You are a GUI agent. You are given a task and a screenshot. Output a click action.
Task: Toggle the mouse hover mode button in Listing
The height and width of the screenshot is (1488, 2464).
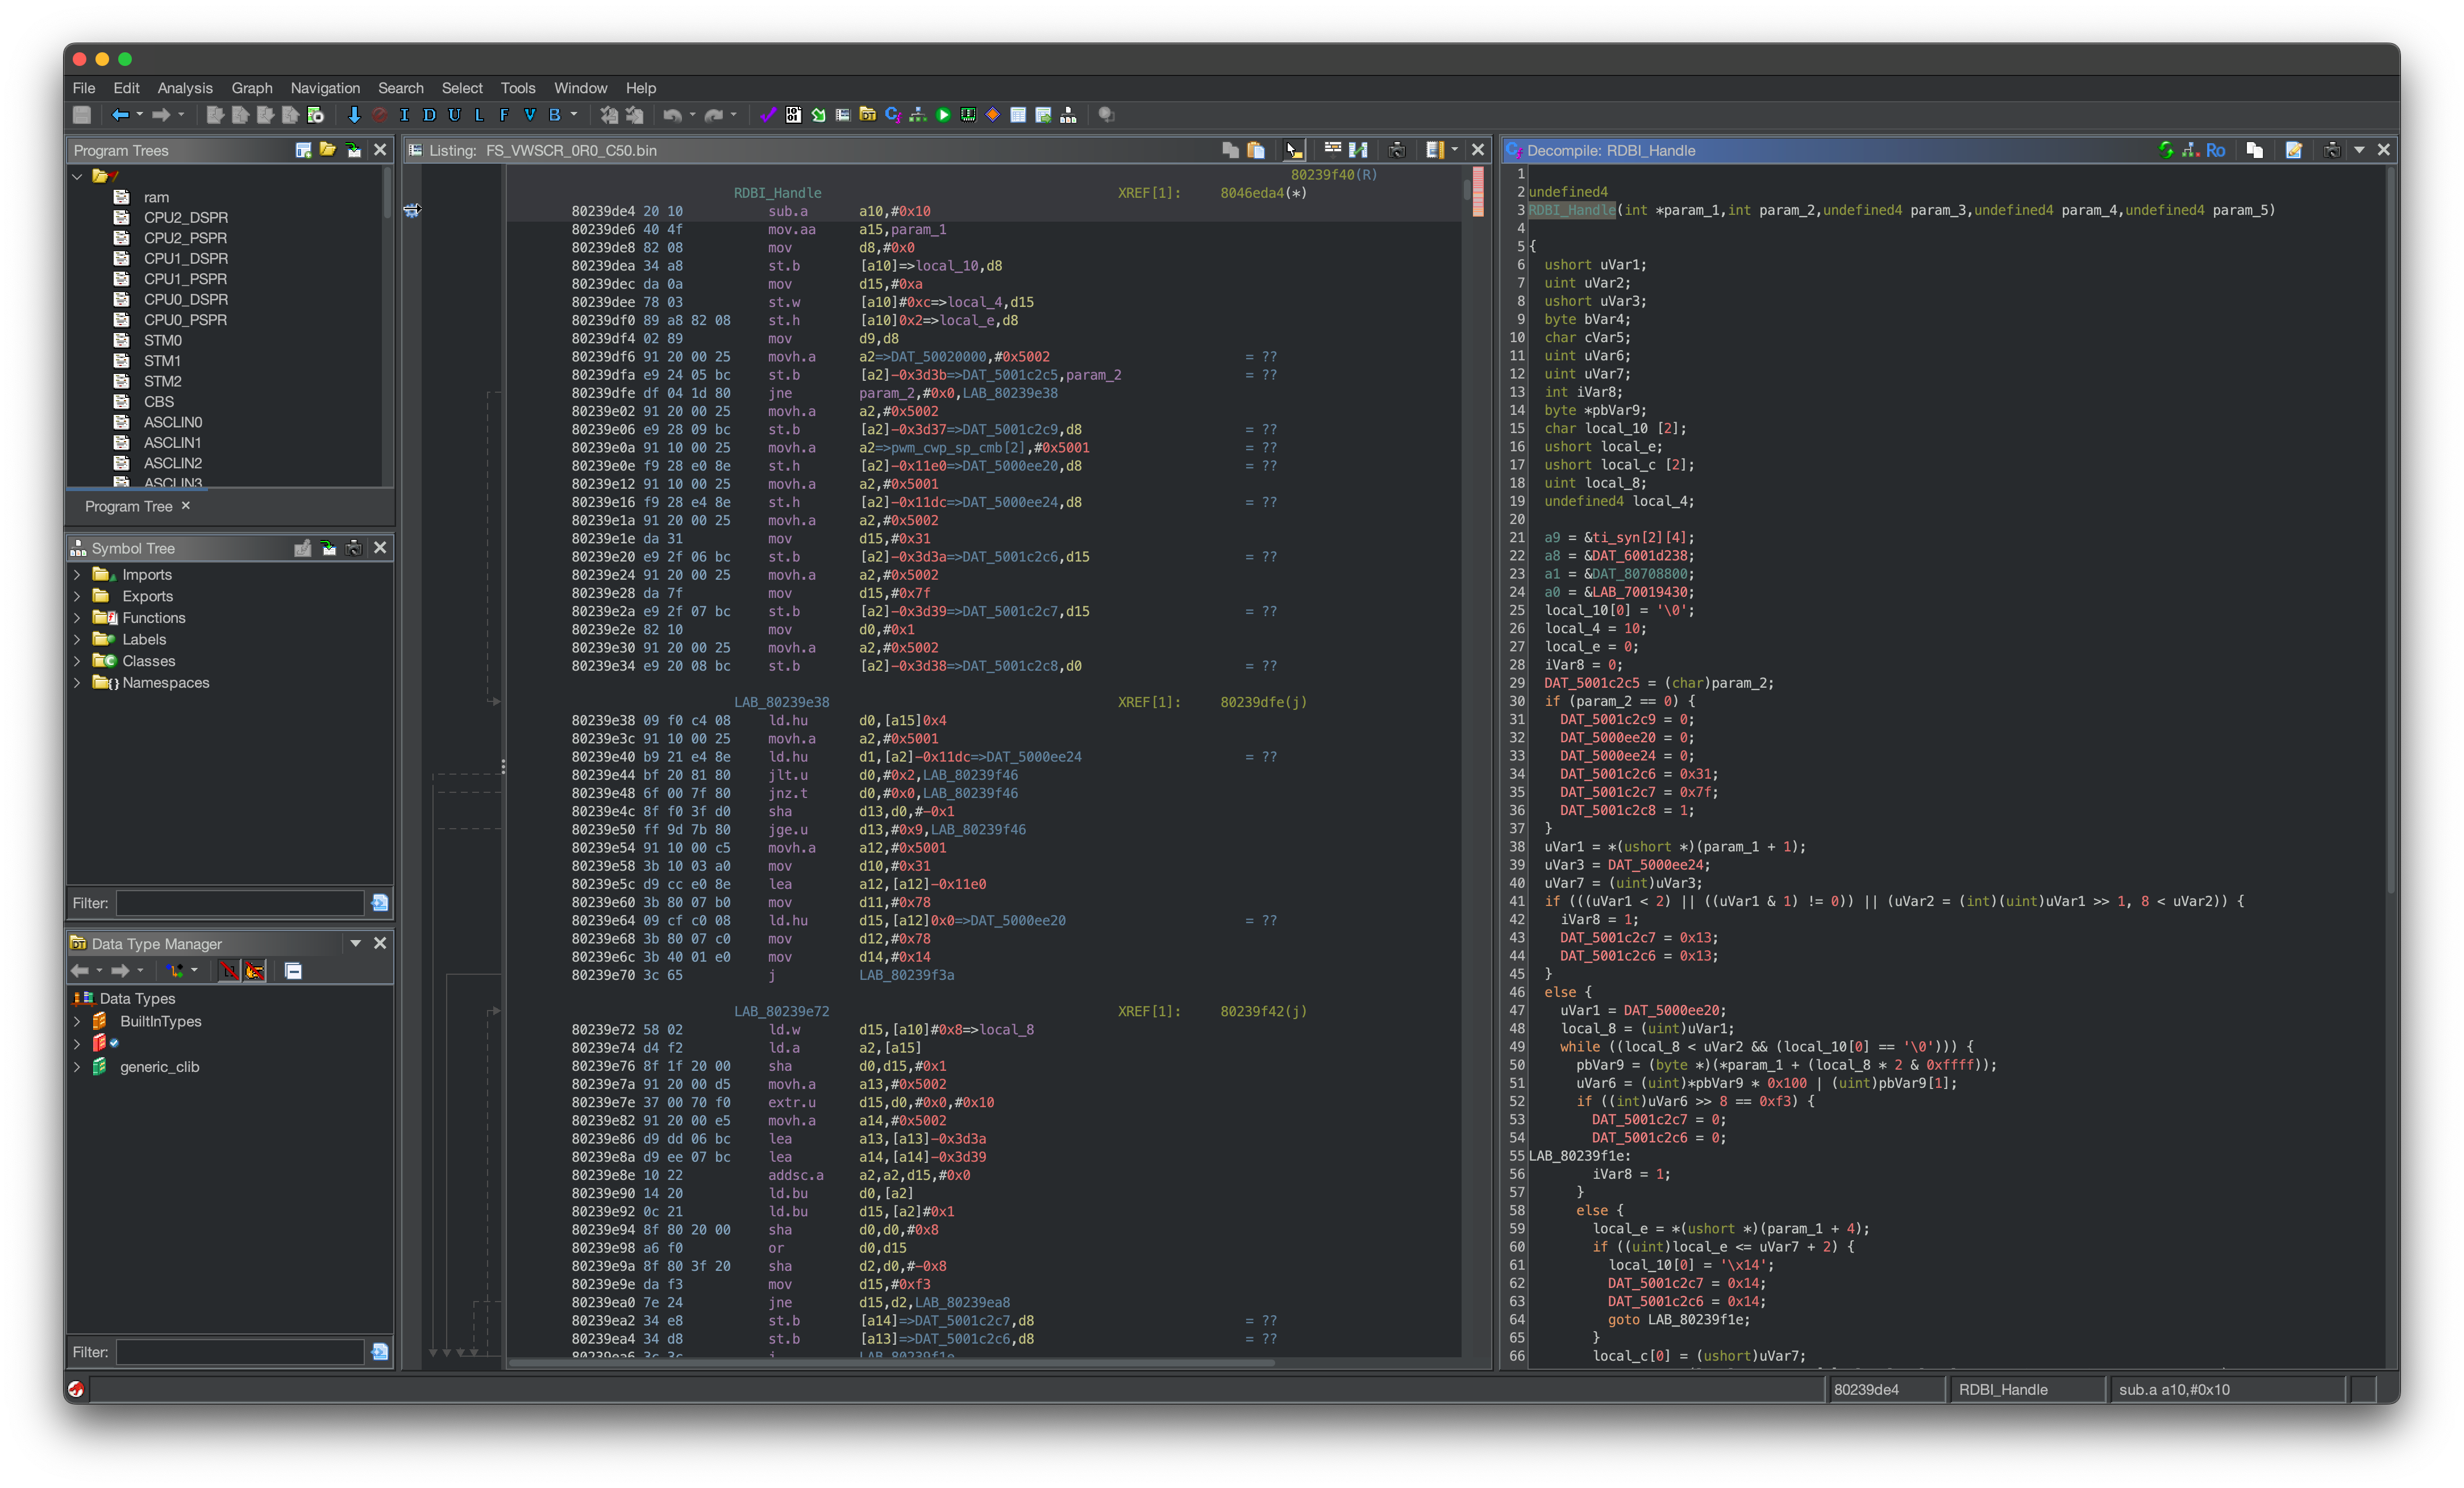point(1294,150)
